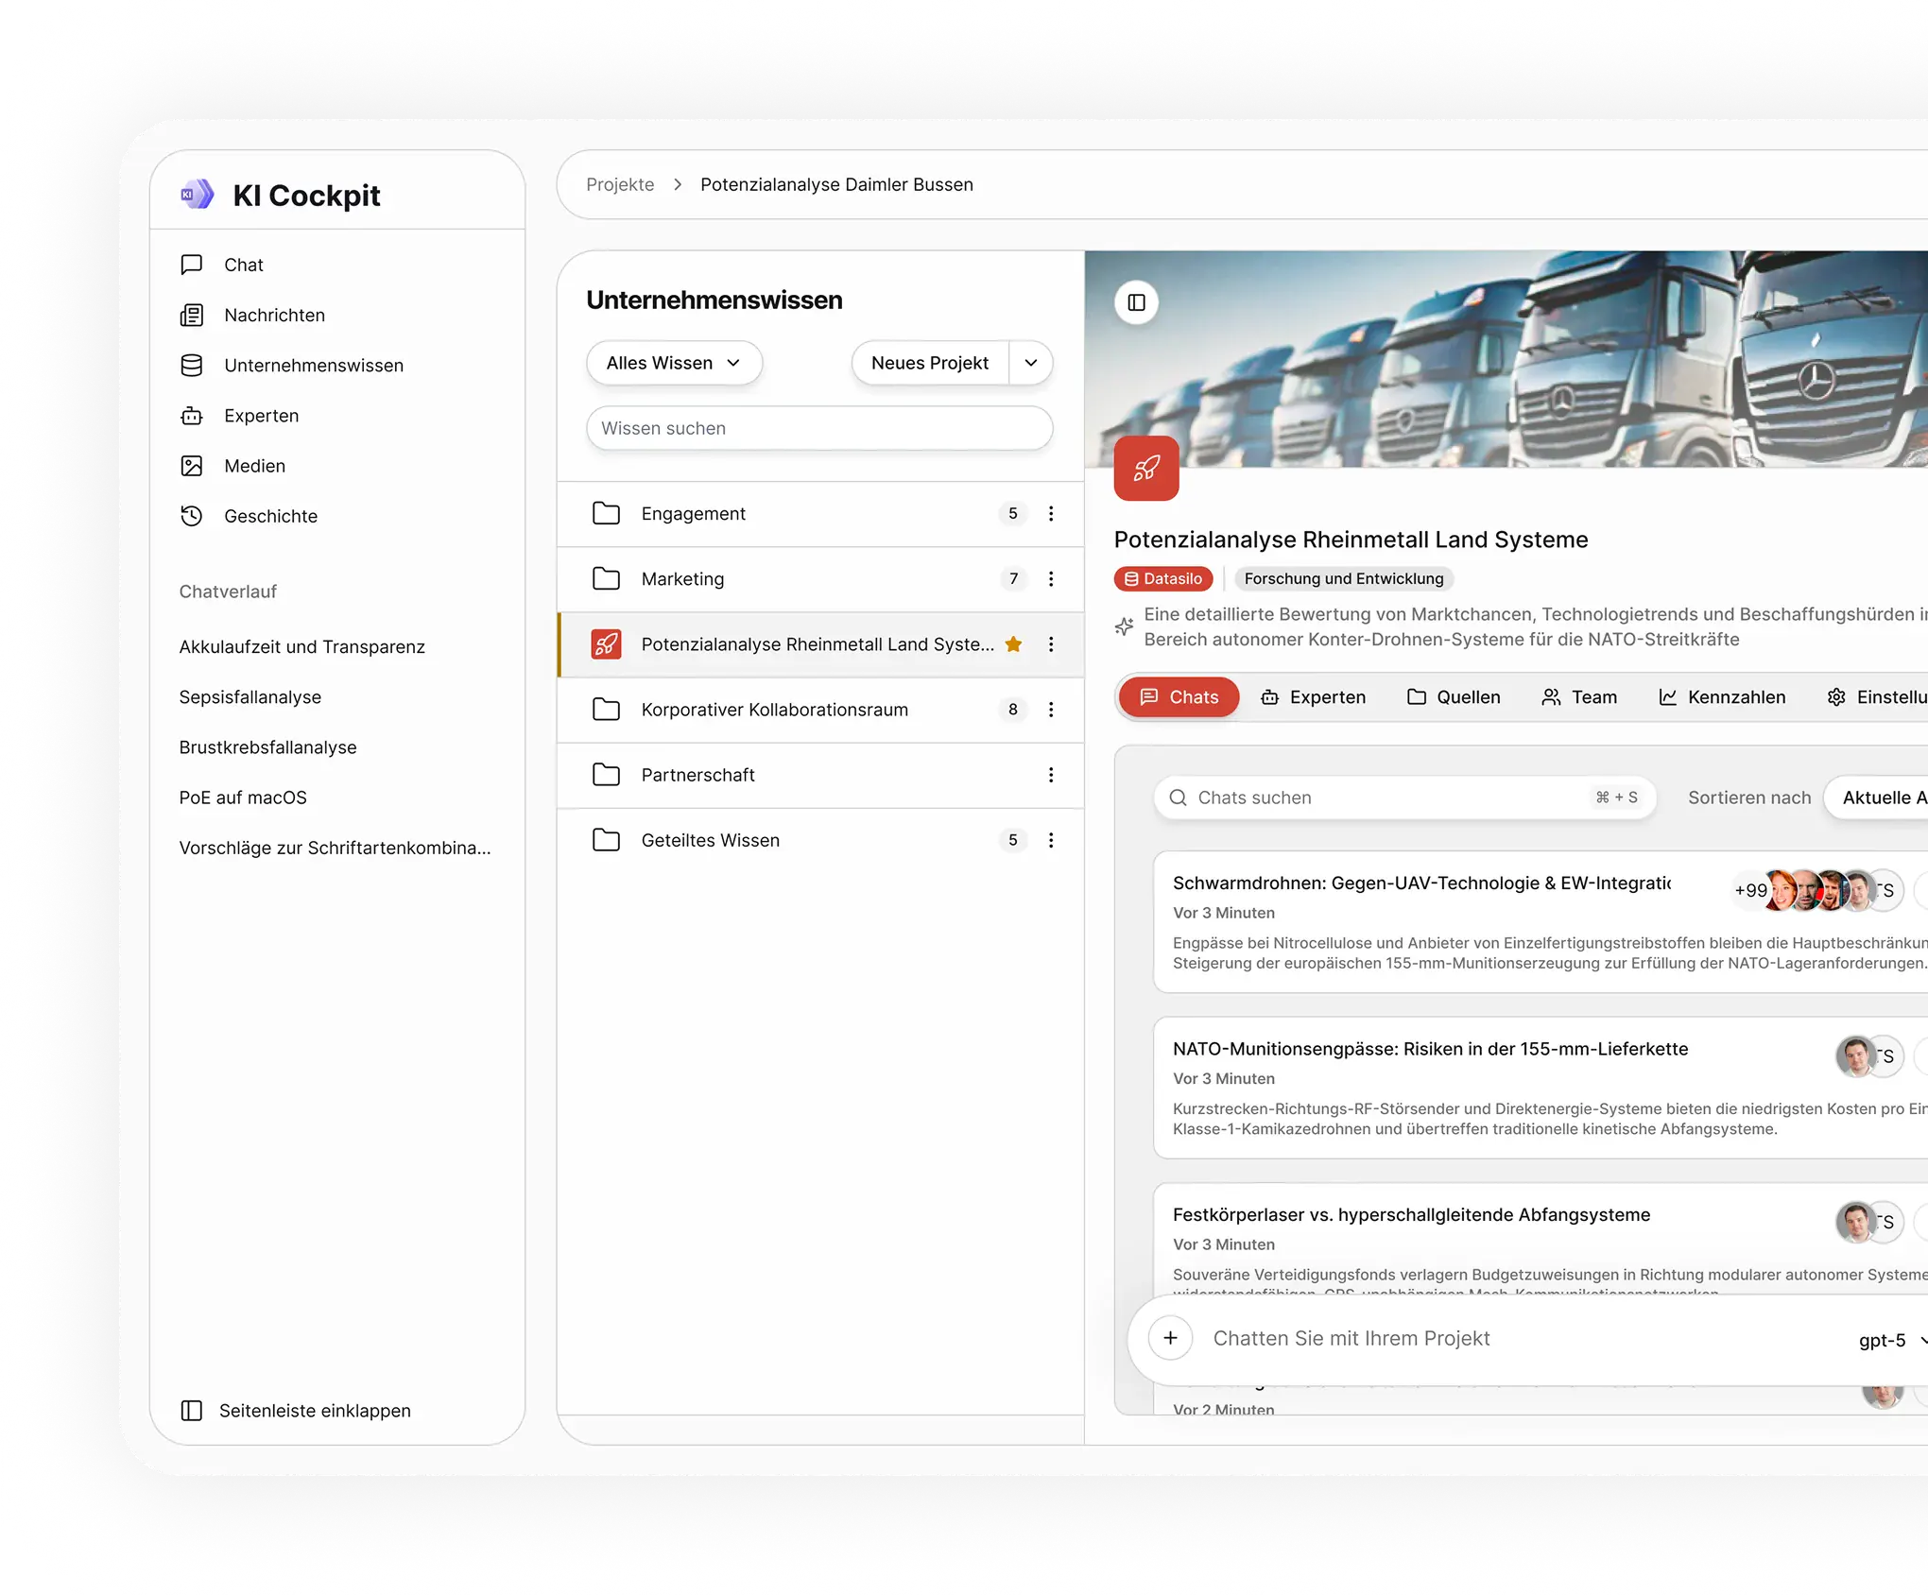Switch to the Kennzahlen tab

tap(1722, 696)
